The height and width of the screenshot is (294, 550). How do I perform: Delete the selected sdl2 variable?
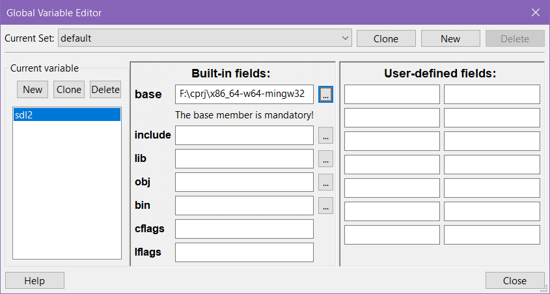tap(105, 90)
